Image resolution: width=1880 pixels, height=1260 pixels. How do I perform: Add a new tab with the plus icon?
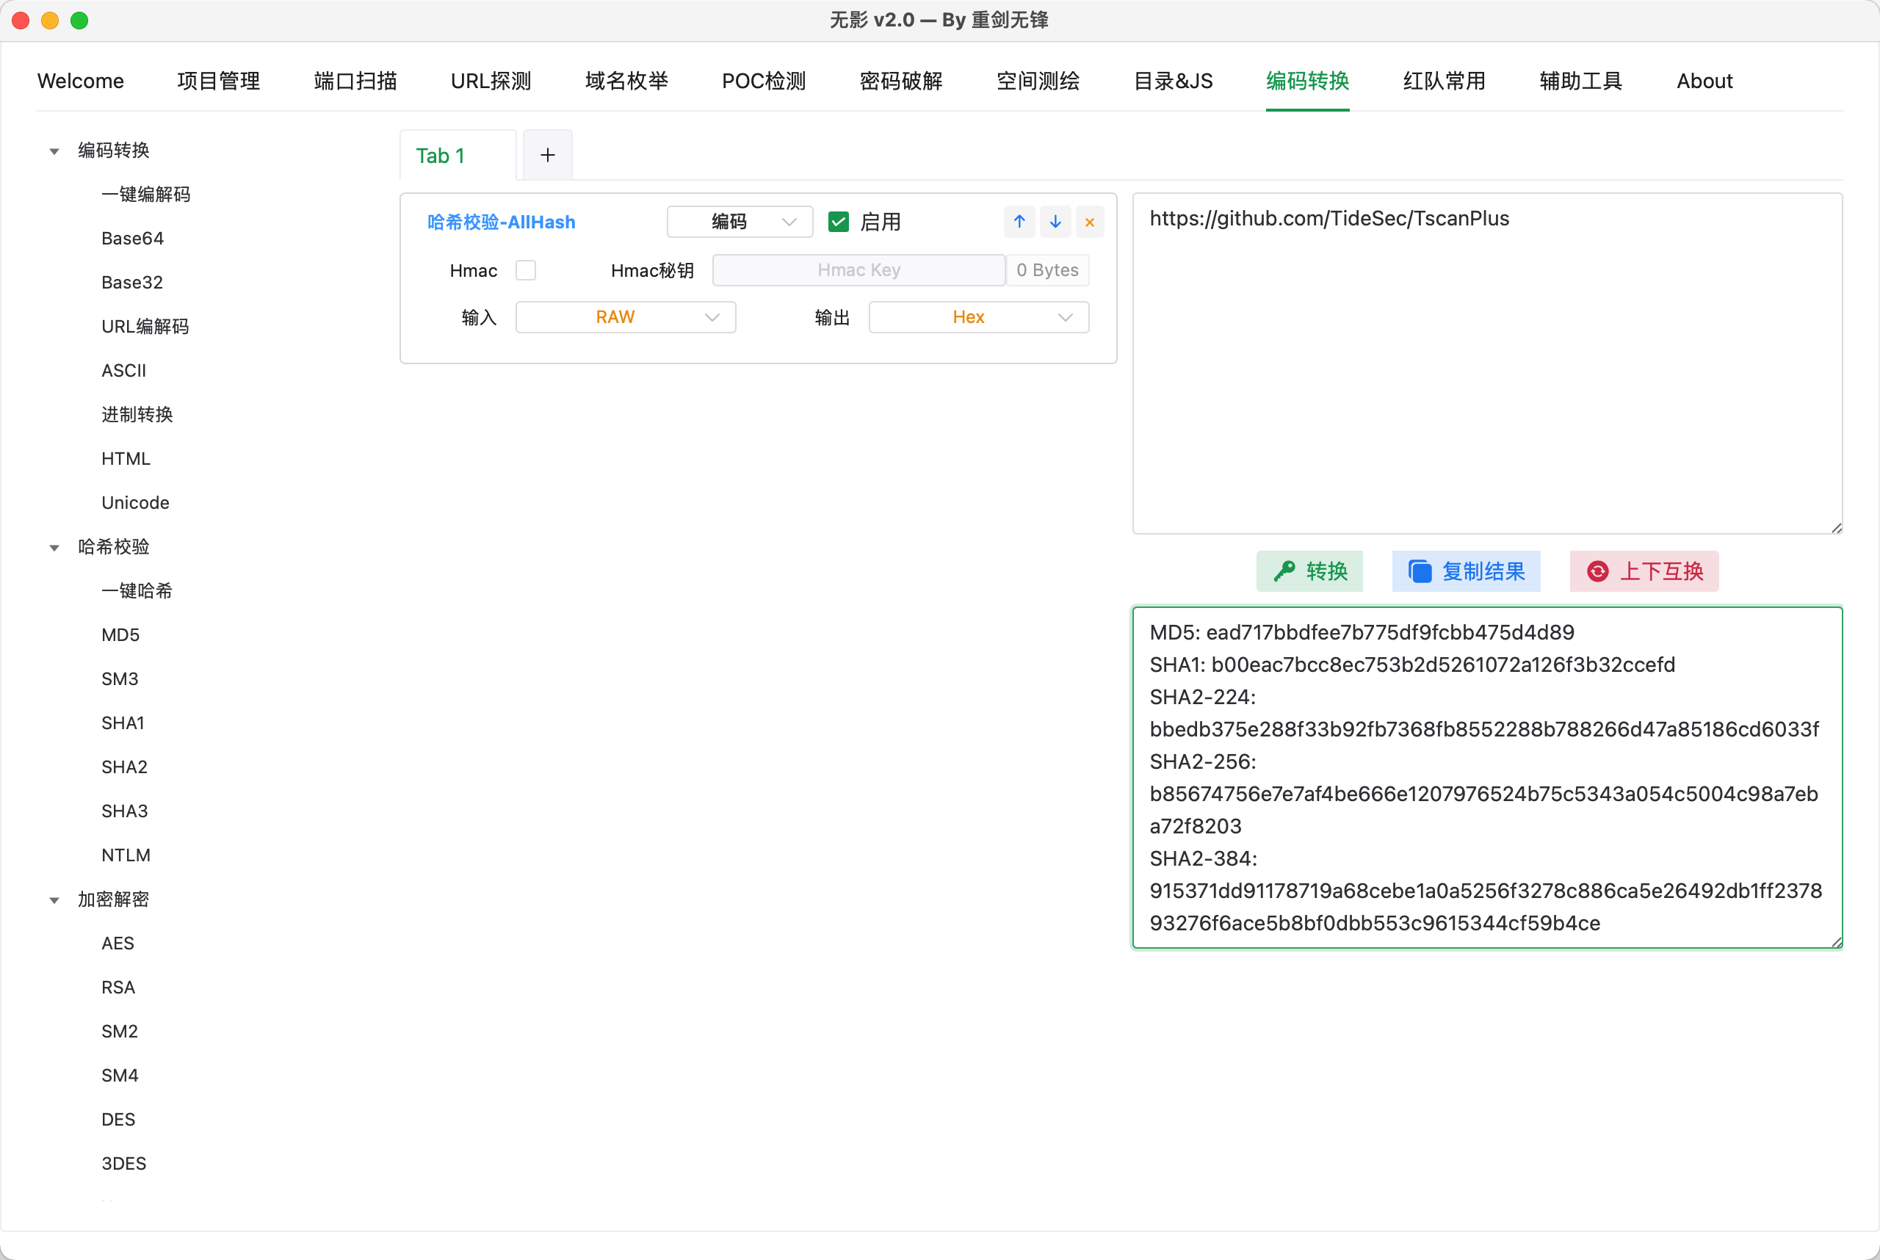(547, 155)
